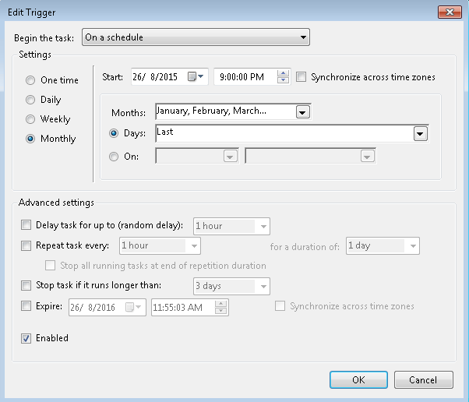Click OK to save the trigger
The width and height of the screenshot is (469, 402).
click(358, 380)
